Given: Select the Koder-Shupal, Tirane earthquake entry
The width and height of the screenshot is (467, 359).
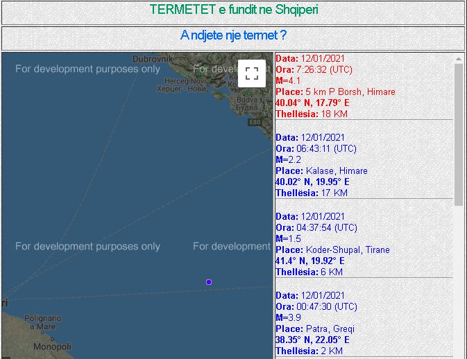Looking at the screenshot, I should tap(364, 244).
